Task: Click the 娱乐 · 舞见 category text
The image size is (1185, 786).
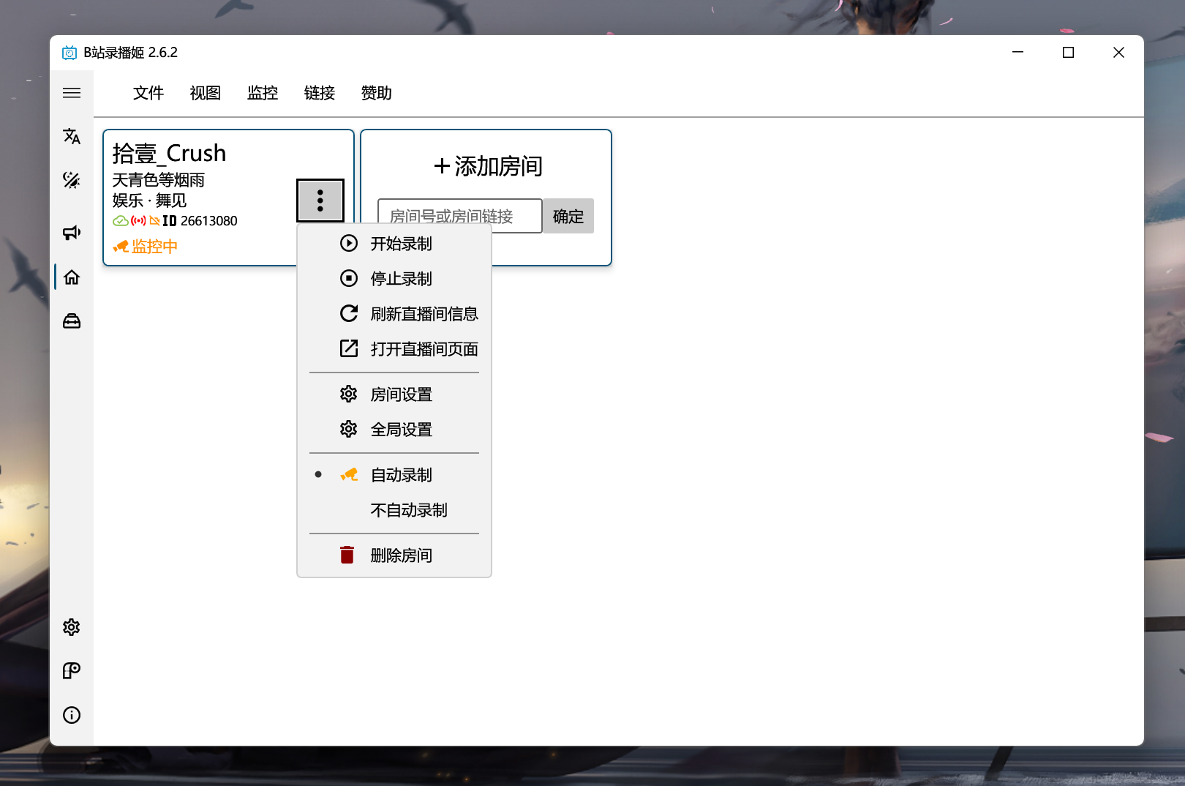Action: click(x=149, y=201)
